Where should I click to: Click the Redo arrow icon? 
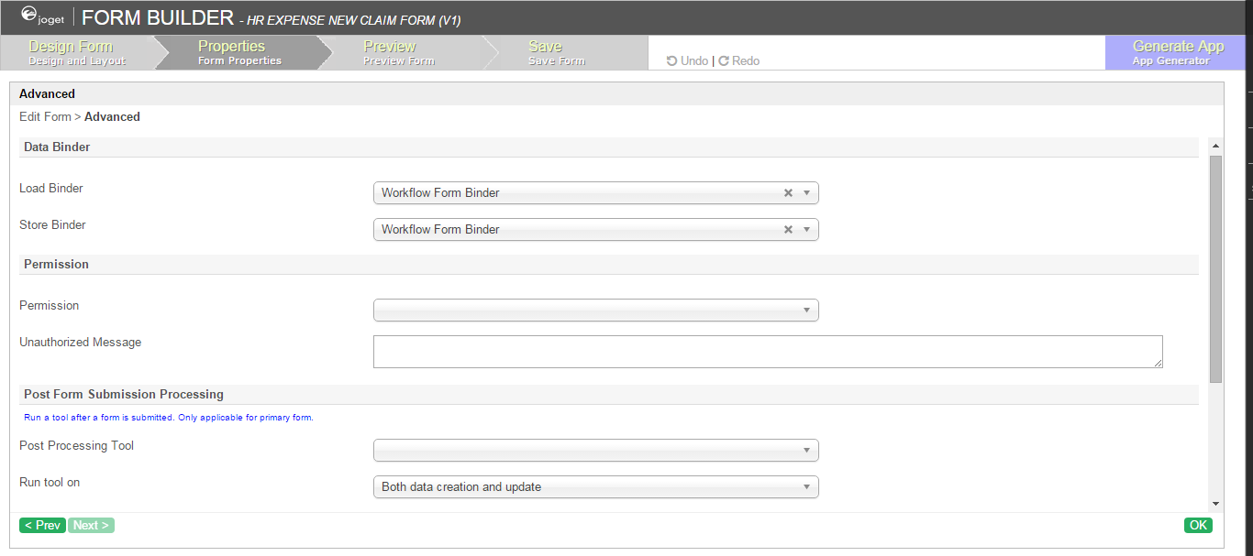click(724, 61)
